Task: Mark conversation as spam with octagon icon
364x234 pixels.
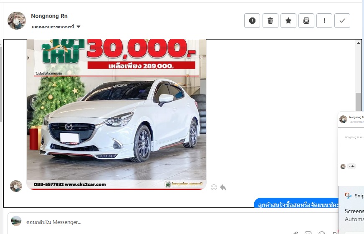Action: pyautogui.click(x=252, y=20)
